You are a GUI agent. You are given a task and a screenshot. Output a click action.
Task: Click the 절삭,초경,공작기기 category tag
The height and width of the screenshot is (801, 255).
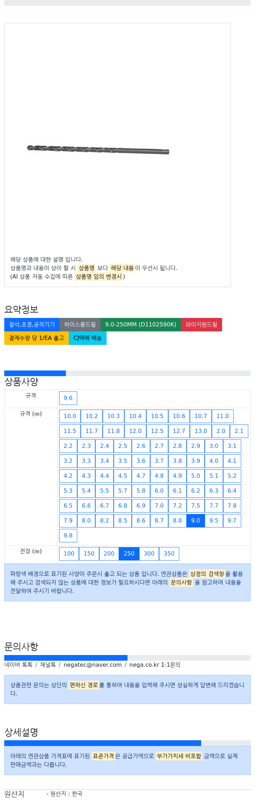[32, 325]
